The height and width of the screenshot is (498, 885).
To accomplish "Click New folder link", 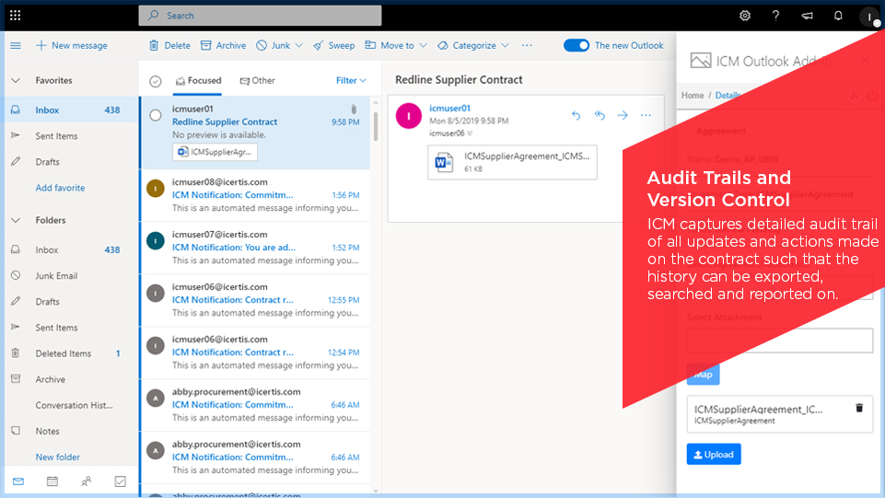I will pos(58,457).
